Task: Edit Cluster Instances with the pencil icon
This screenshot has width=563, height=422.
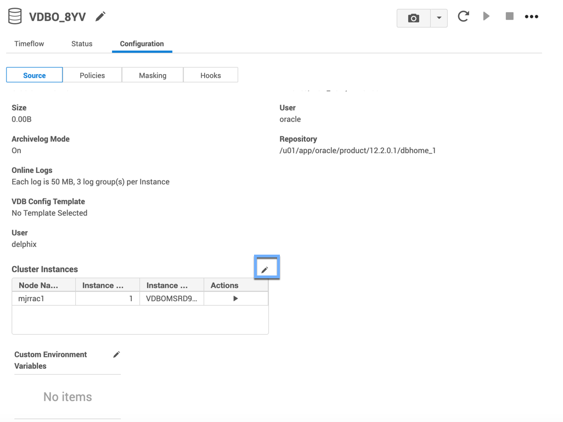Action: tap(265, 269)
